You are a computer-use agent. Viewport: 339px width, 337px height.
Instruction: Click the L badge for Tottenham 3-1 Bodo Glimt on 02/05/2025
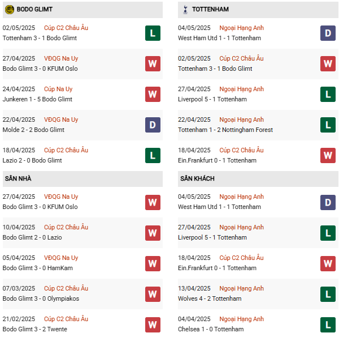click(153, 33)
